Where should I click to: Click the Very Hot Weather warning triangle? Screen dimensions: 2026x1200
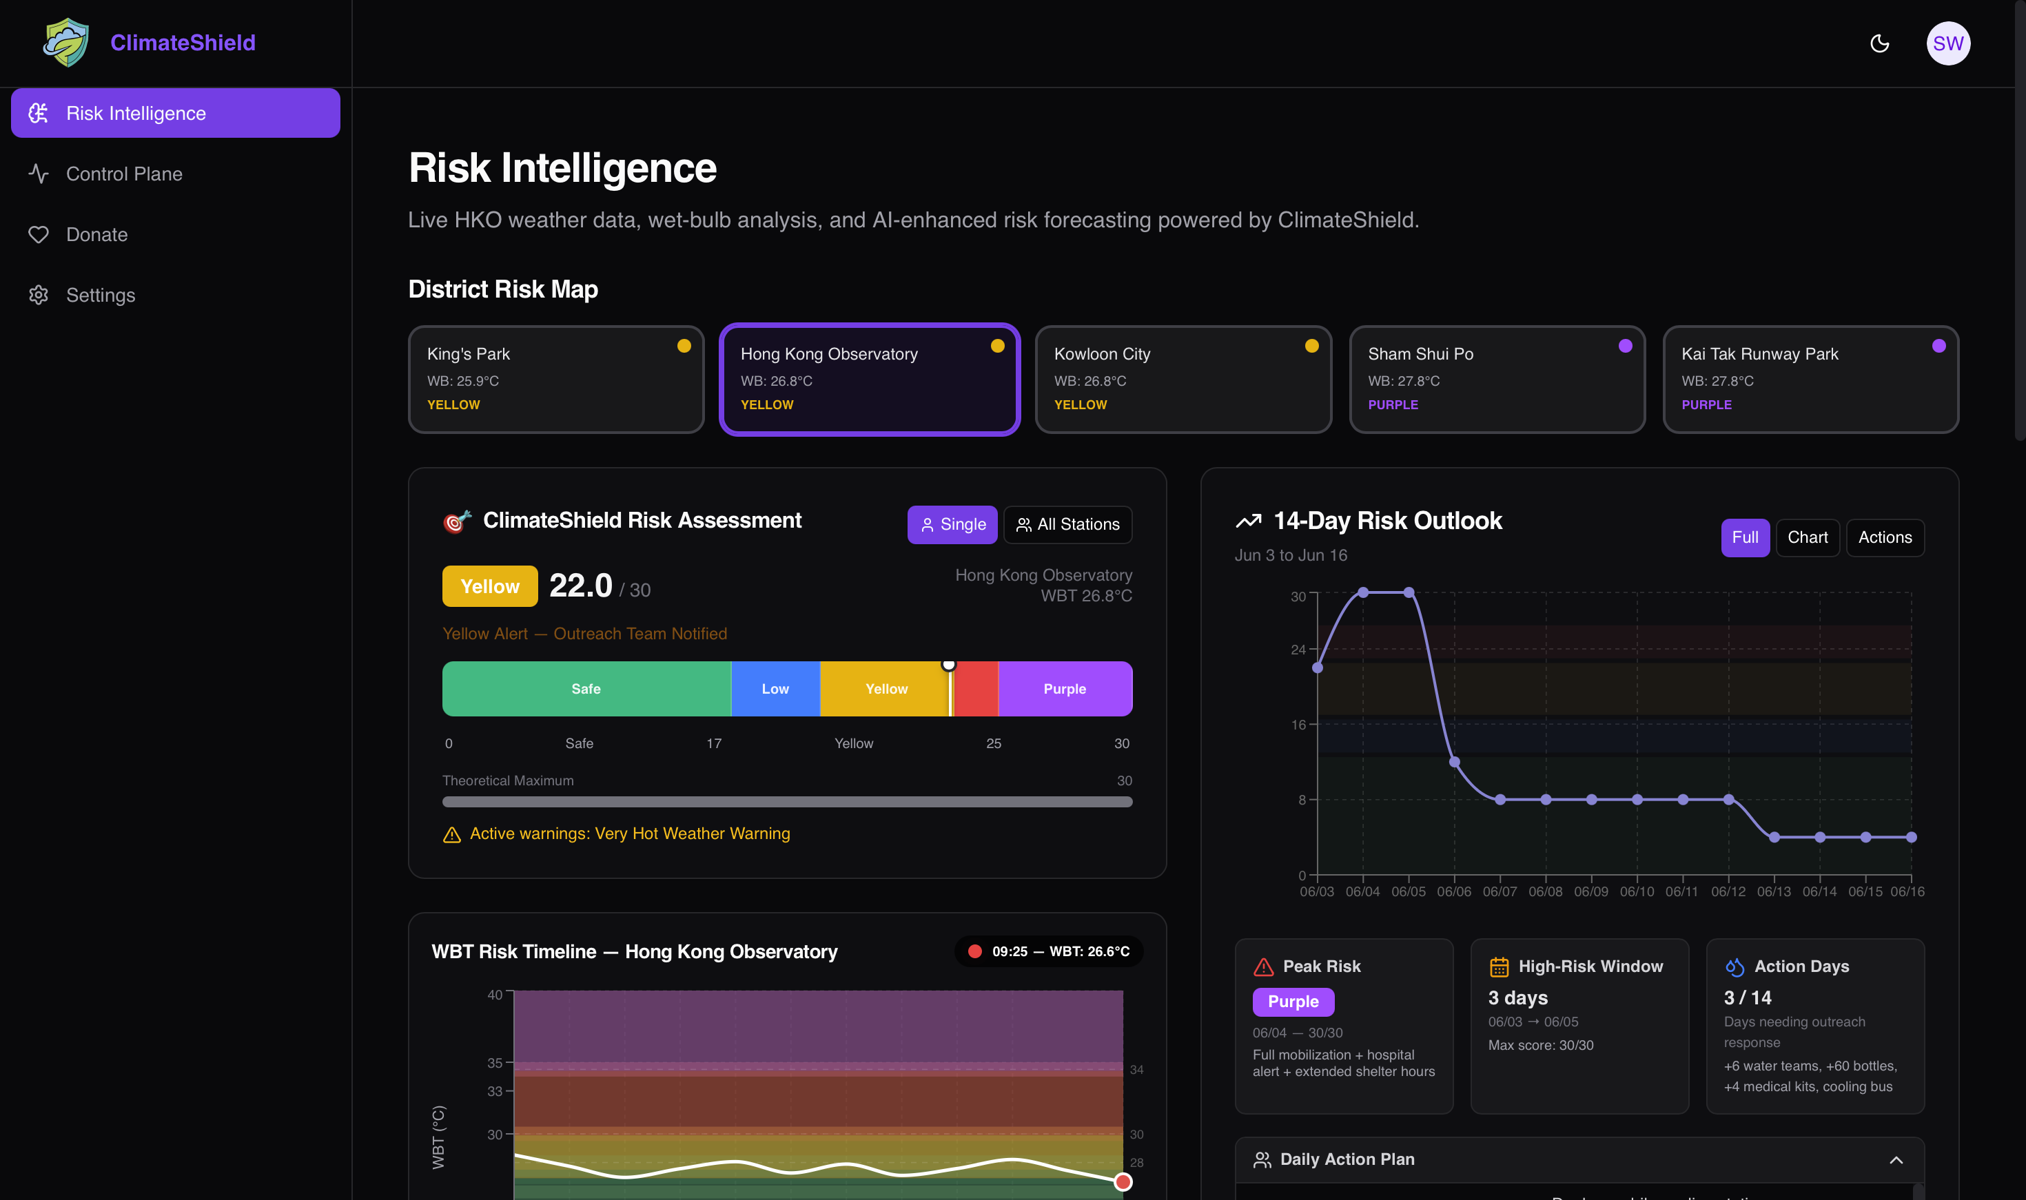click(x=452, y=834)
